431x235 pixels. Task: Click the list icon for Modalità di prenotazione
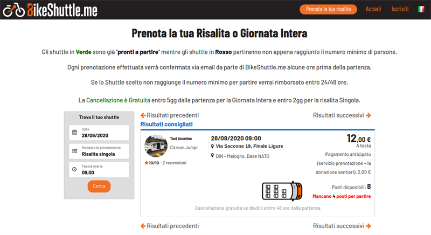(x=74, y=151)
